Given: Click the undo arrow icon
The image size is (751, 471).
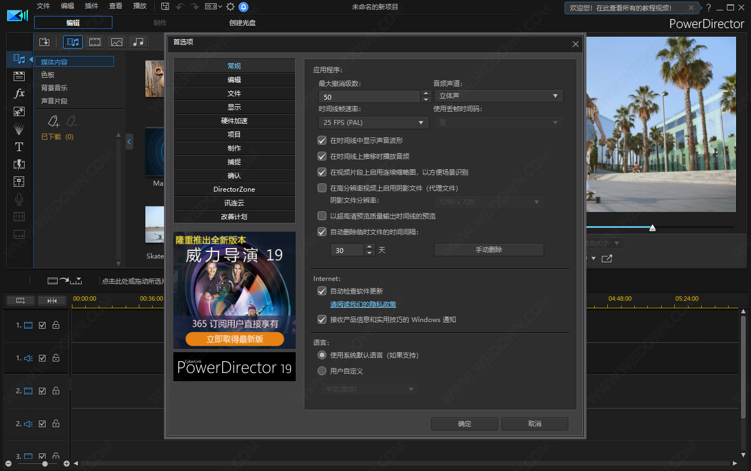Looking at the screenshot, I should [x=180, y=7].
